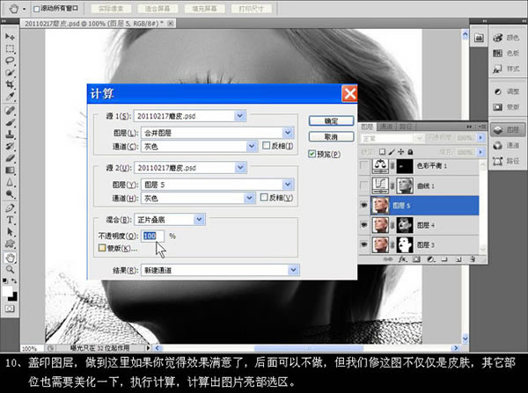
Task: Click the trash icon in Layers panel
Action: coord(473,259)
